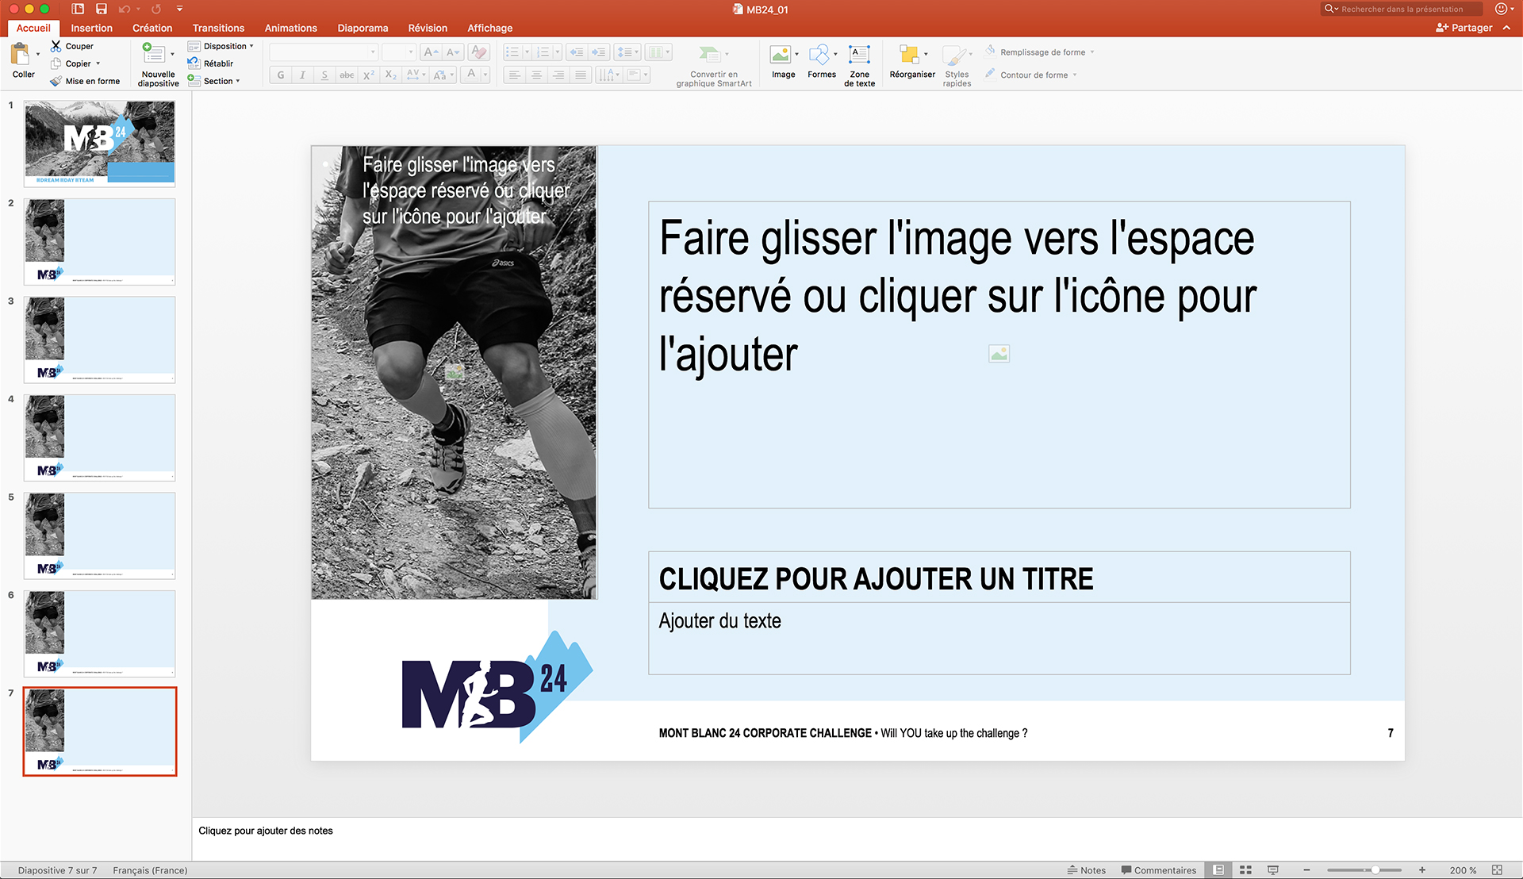Justify text alignment
1523x879 pixels.
point(581,75)
